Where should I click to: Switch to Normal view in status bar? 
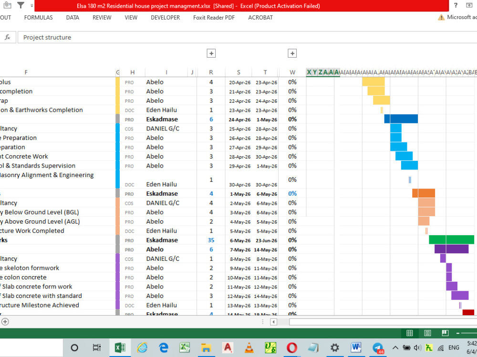409,333
